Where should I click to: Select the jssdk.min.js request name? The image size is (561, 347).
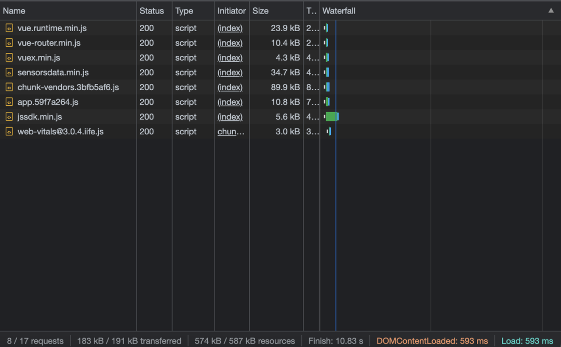[39, 117]
